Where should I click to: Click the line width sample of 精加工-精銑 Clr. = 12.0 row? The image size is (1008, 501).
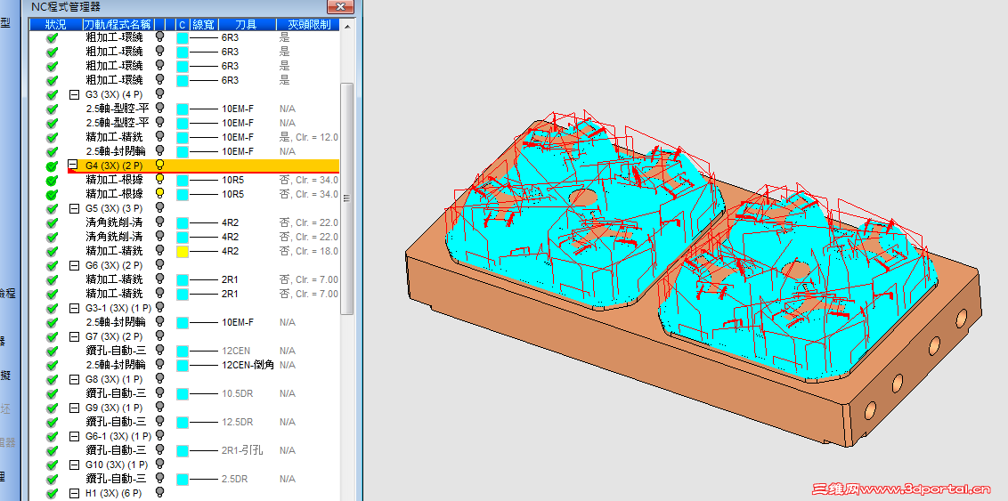pyautogui.click(x=204, y=137)
